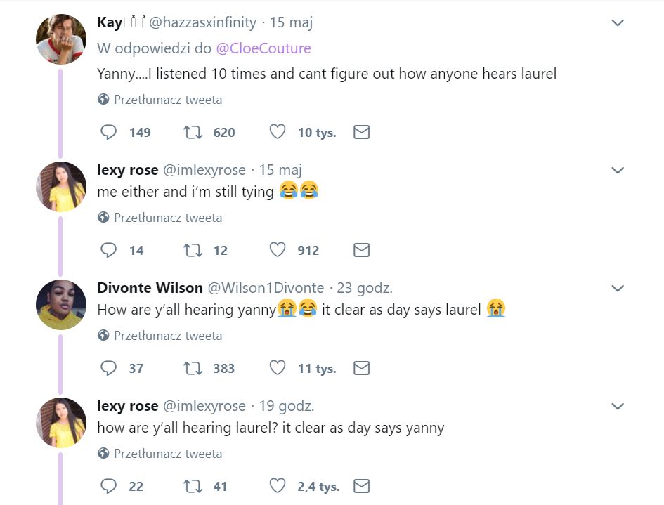The height and width of the screenshot is (505, 664).
Task: Message icon on lexy rose's last tweet
Action: click(361, 486)
